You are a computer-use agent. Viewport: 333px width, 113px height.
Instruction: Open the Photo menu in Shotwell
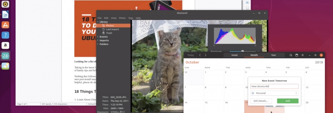[x=122, y=18]
